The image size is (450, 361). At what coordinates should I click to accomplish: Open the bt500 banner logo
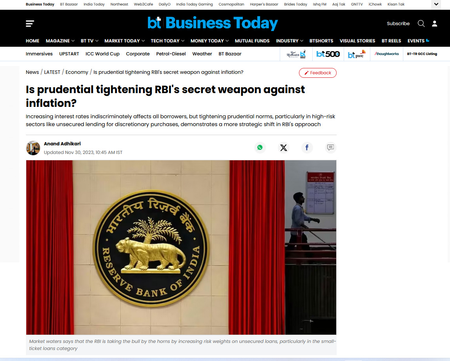[x=328, y=54]
